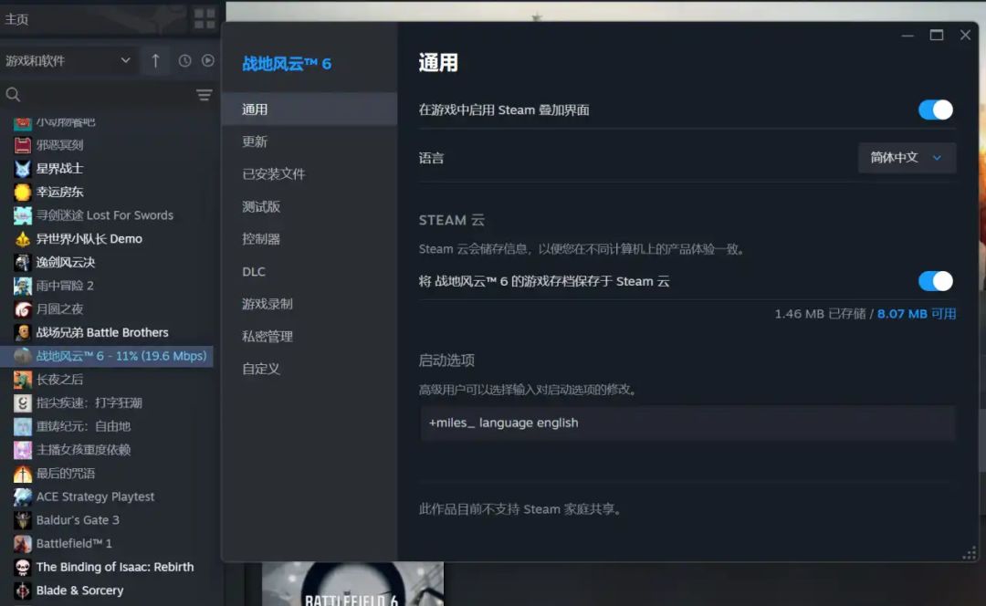Toggle the Steam overlay in-game switch
The width and height of the screenshot is (986, 606).
click(935, 110)
